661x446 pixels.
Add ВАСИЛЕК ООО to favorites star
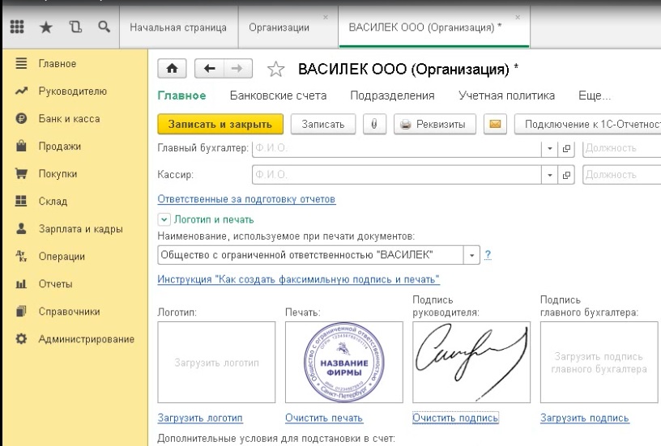point(275,69)
